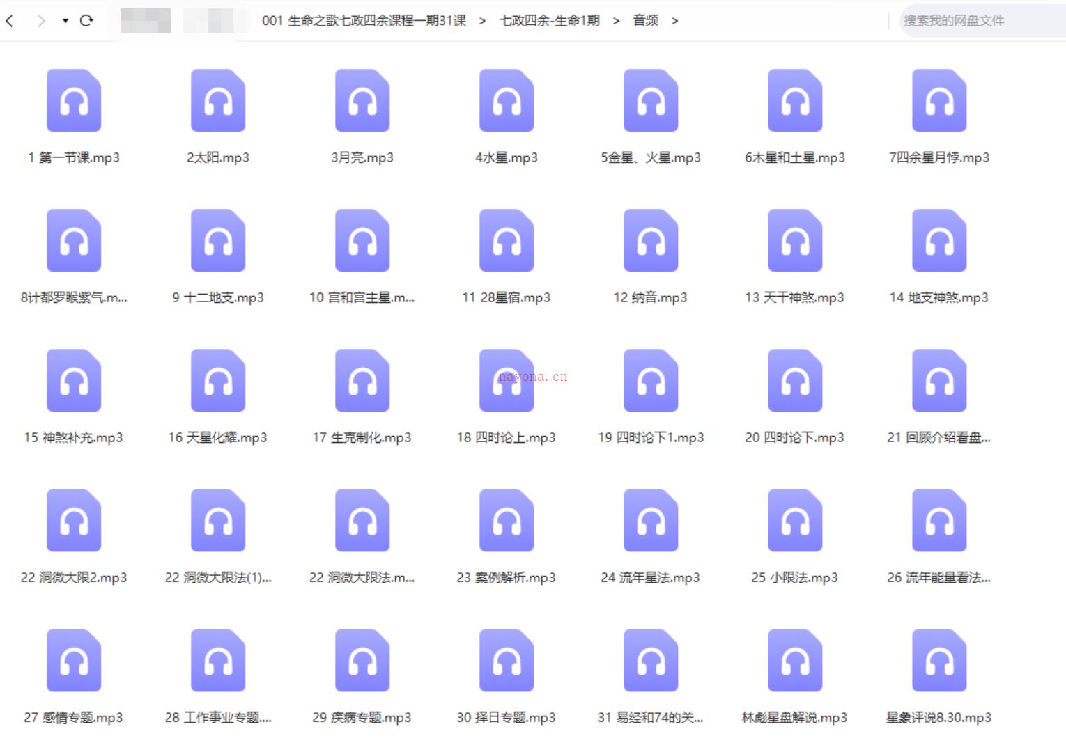Click file name 14 地支神煞.mp3
The width and height of the screenshot is (1066, 752).
tap(939, 297)
